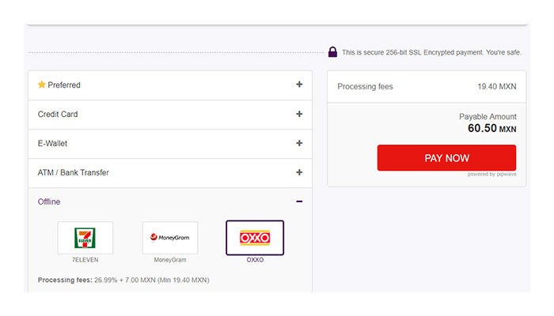Click the MoneyGram text label
Image resolution: width=554 pixels, height=316 pixels.
click(x=170, y=260)
